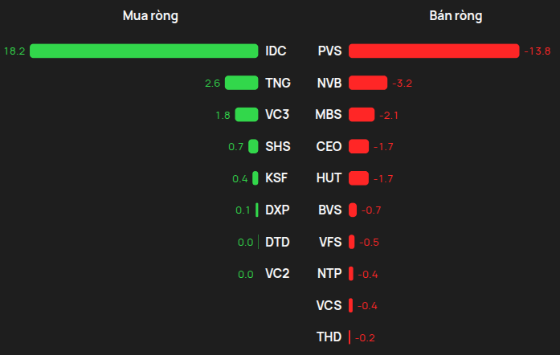Click the CEO ticker label
Viewport: 560px width, 355px height.
point(329,146)
